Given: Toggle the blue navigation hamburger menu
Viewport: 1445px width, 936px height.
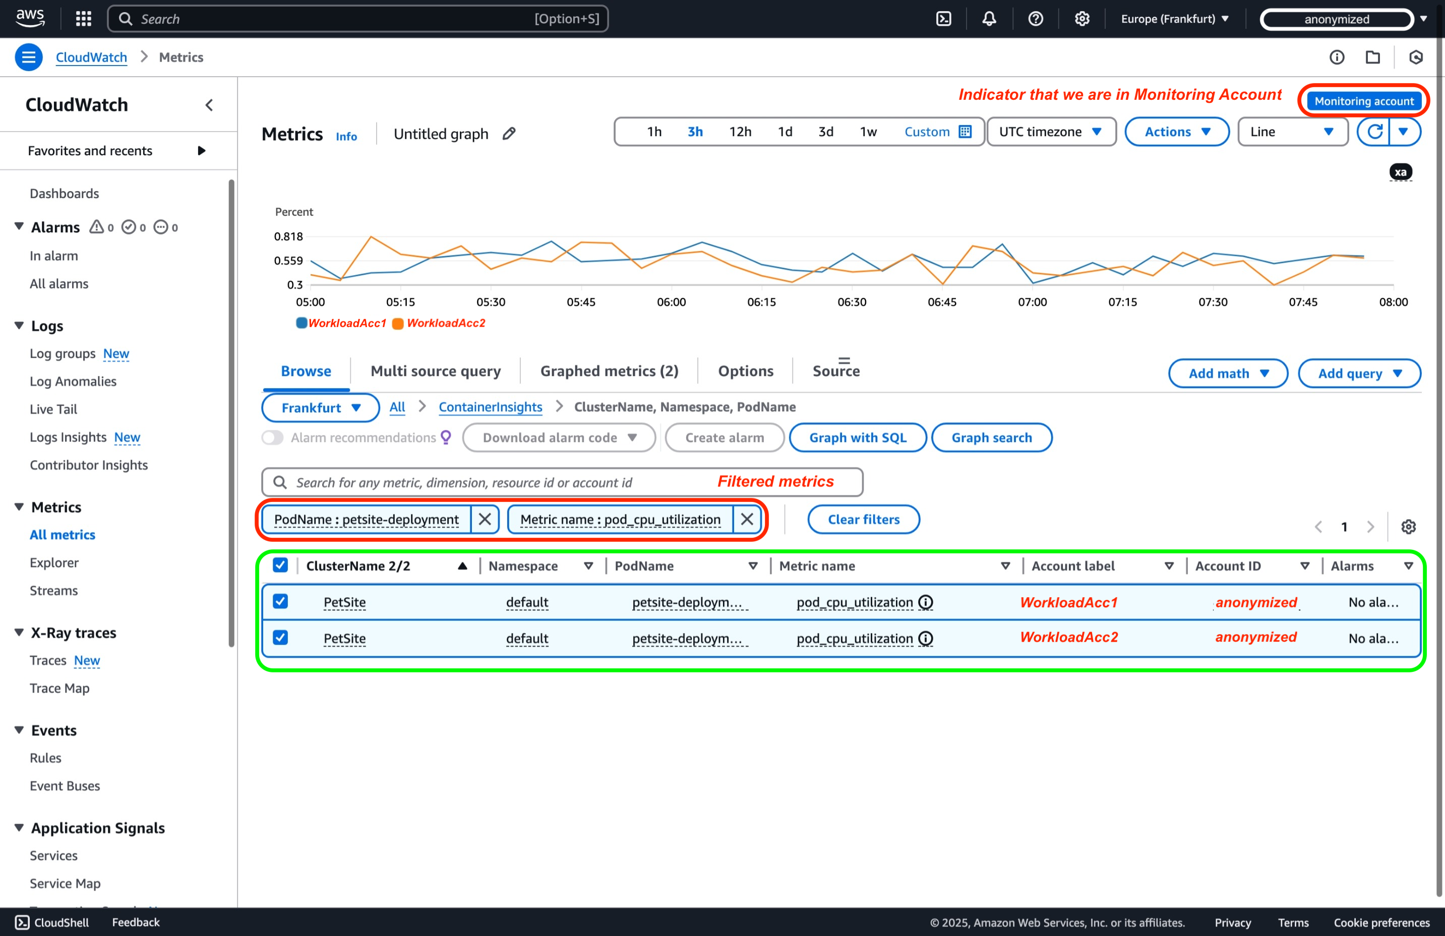Looking at the screenshot, I should [x=29, y=57].
